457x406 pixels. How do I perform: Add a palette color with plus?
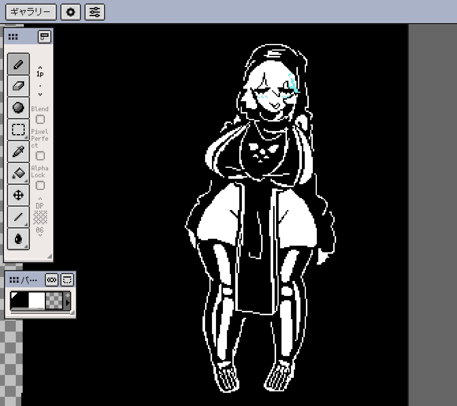coord(68,295)
